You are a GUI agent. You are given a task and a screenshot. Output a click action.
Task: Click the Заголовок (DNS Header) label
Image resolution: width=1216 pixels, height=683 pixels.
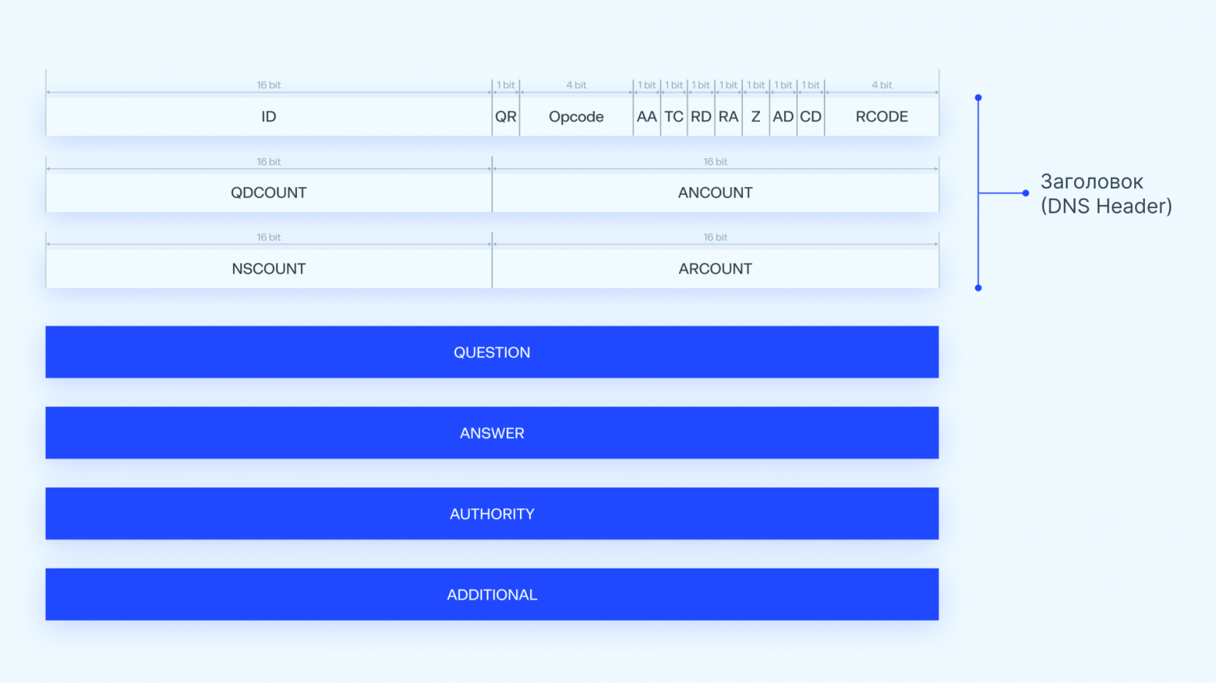click(1106, 193)
